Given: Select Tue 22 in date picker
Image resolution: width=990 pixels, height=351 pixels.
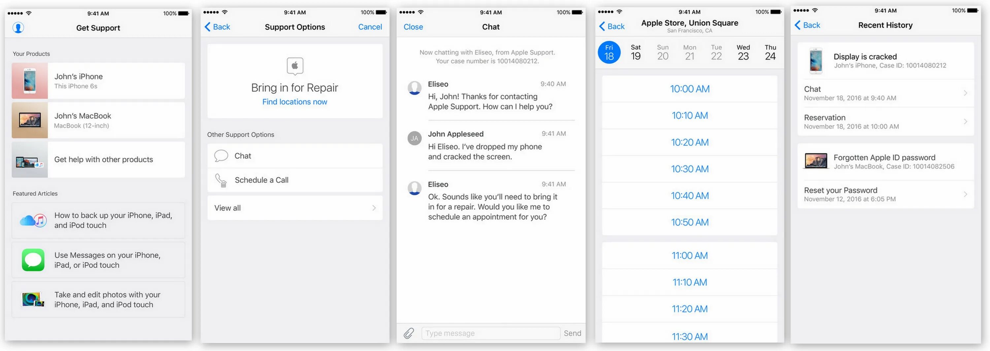Looking at the screenshot, I should 716,52.
